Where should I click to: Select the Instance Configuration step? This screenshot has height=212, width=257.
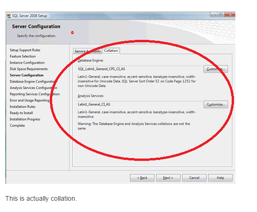coord(27,63)
